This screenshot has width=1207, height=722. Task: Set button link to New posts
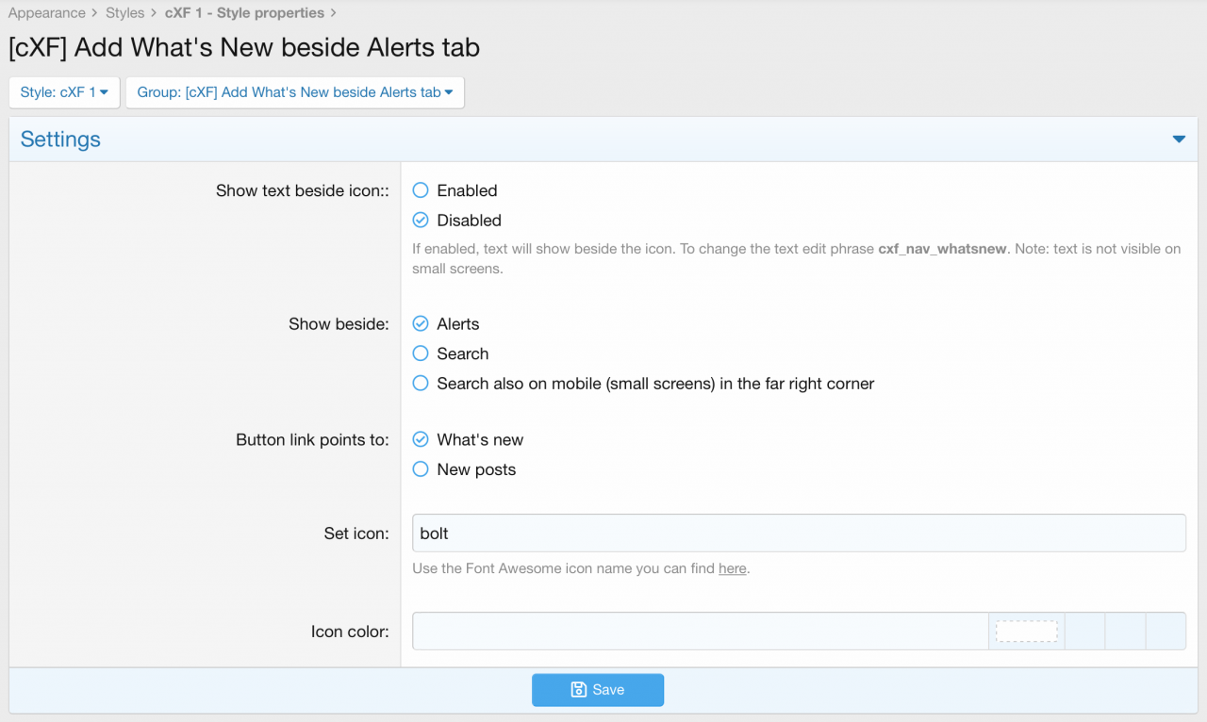pos(421,469)
